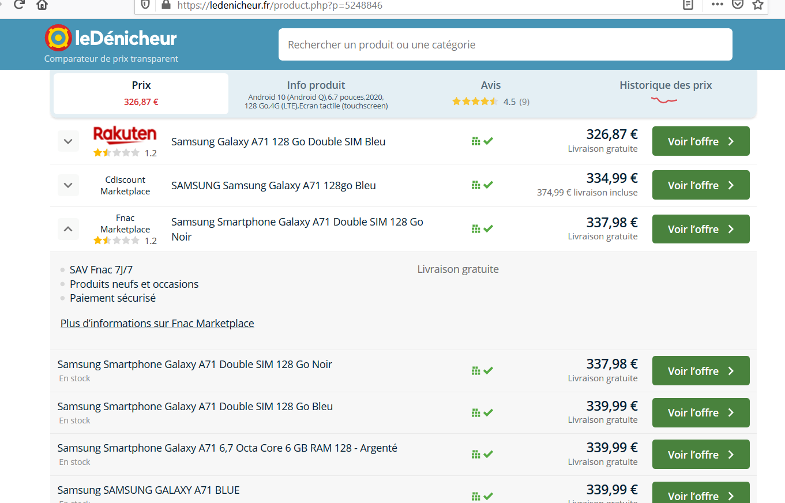Toggle reader view icon in address bar
This screenshot has height=503, width=785.
pos(688,5)
